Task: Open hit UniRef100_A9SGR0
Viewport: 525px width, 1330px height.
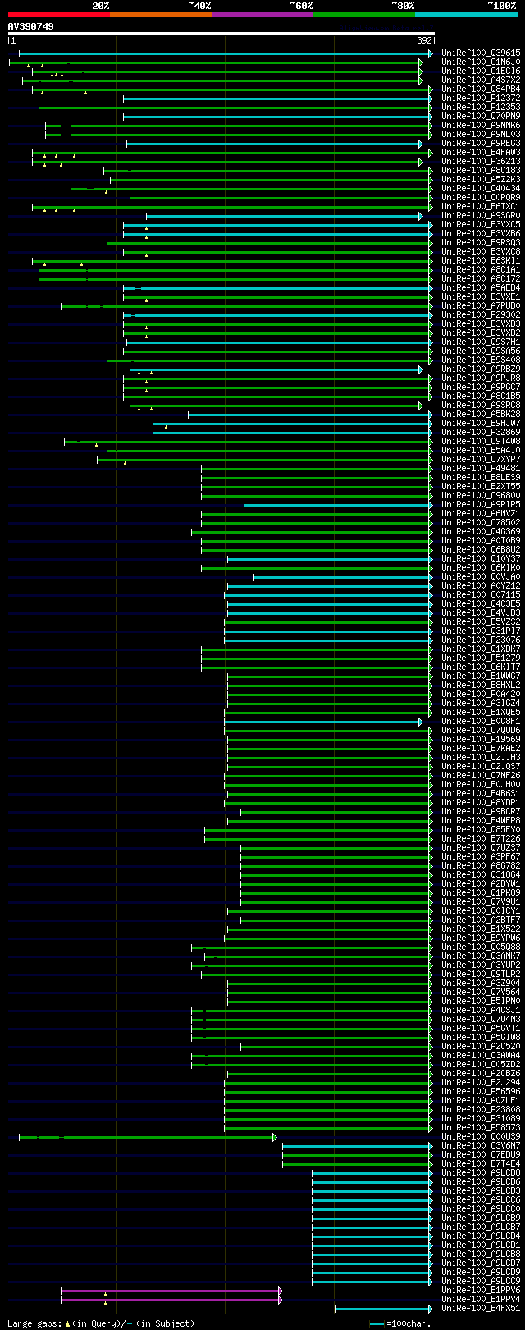Action: (x=481, y=215)
